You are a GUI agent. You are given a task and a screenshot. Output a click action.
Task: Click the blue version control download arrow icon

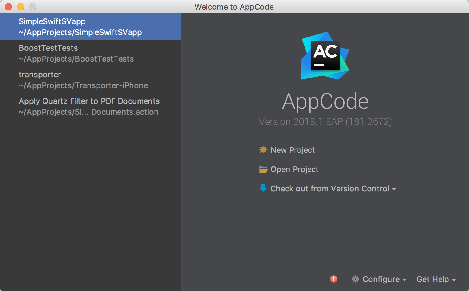[263, 188]
